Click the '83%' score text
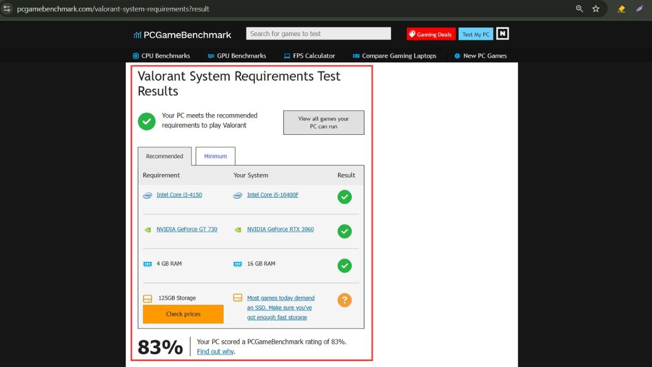 click(x=160, y=347)
